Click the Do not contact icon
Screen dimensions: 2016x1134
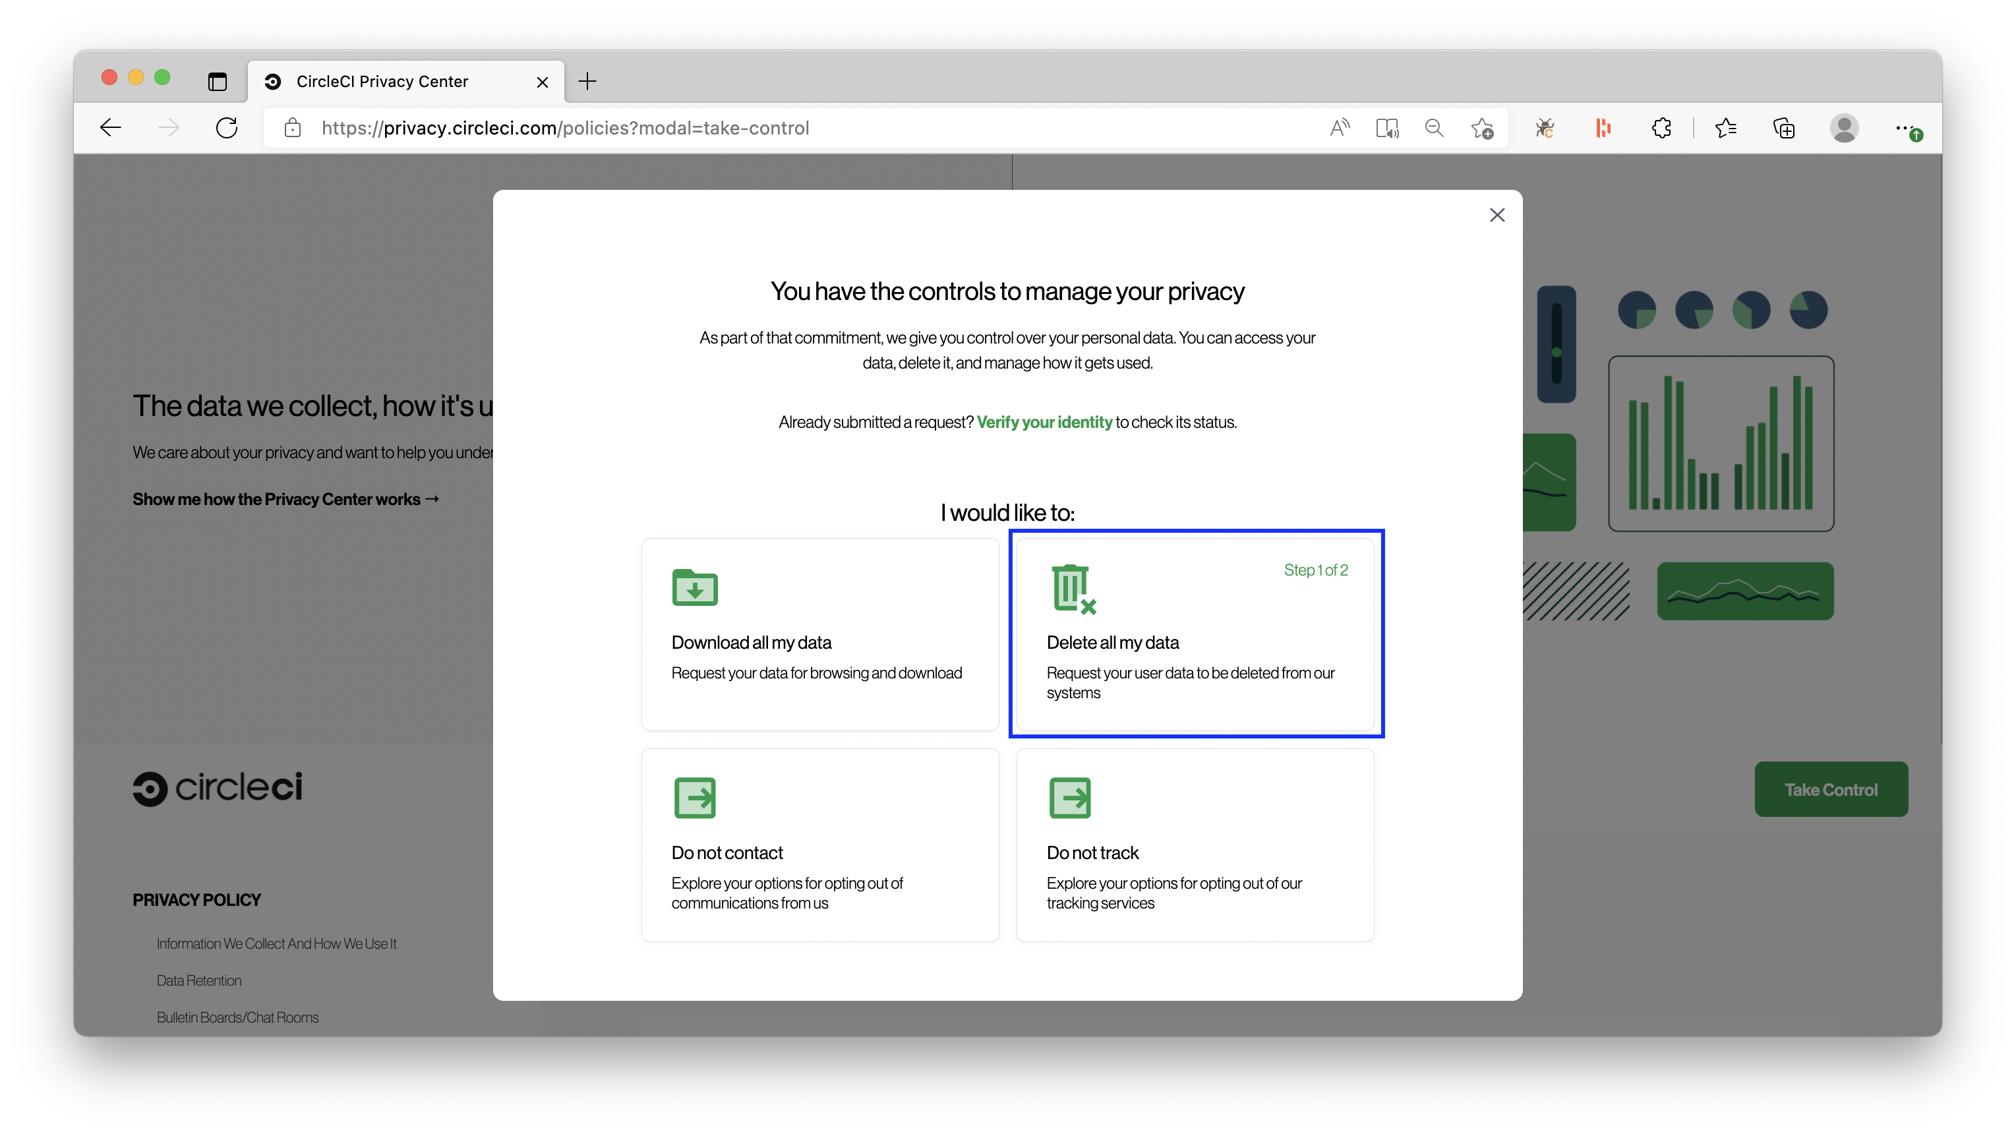coord(695,798)
